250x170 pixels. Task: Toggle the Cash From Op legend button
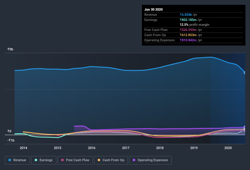[x=111, y=160]
